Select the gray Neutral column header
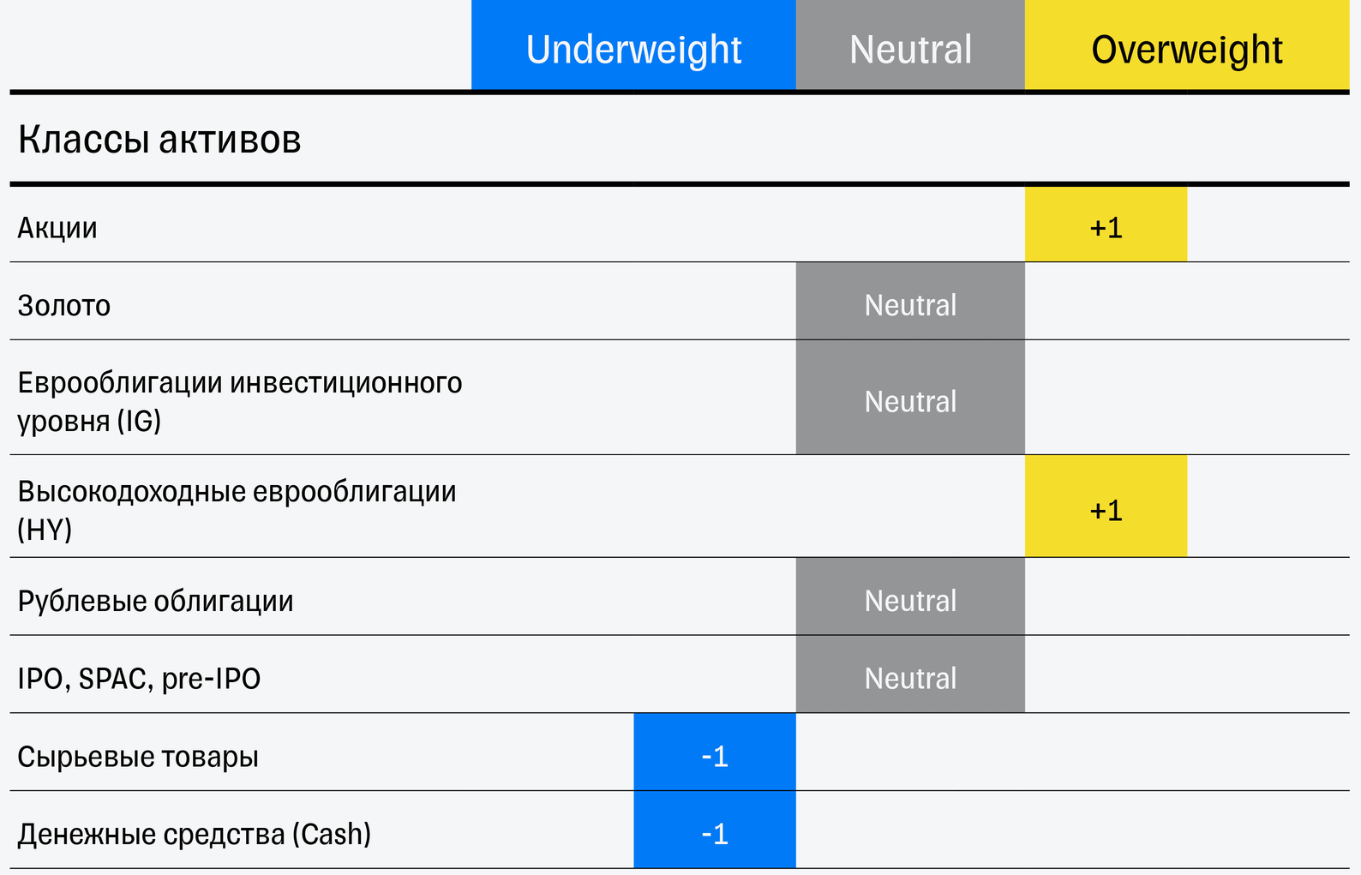The height and width of the screenshot is (875, 1361). click(x=910, y=49)
